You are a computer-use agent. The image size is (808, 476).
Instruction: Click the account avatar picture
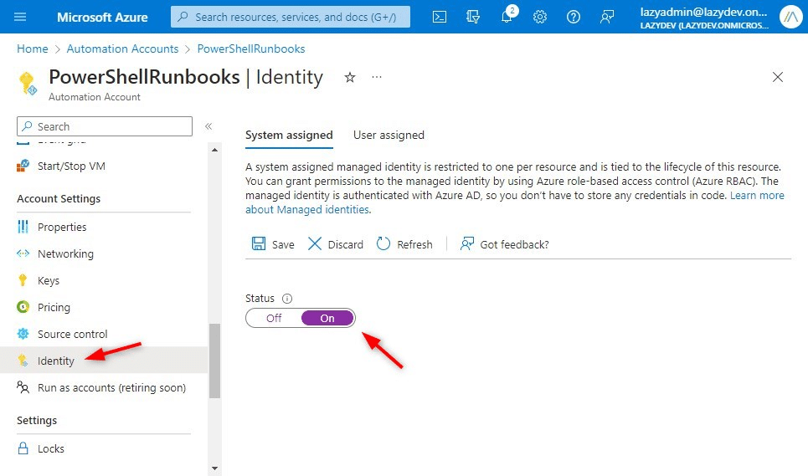pyautogui.click(x=790, y=17)
